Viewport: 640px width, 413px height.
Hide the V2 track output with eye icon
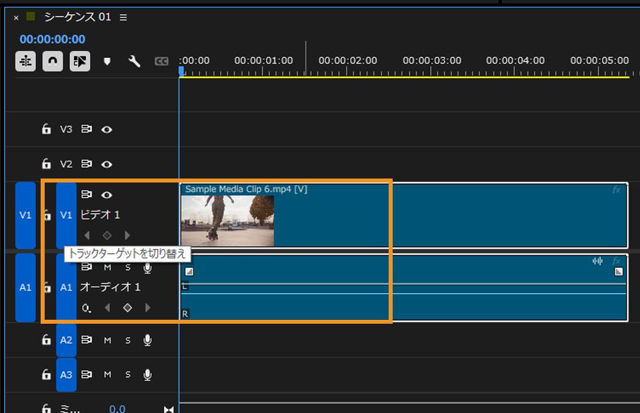coord(107,164)
